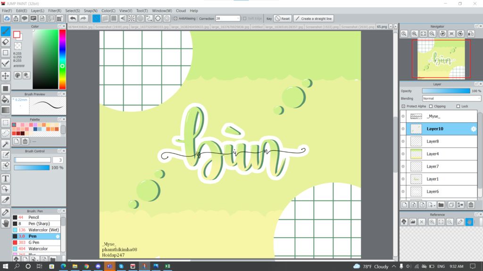Next arrow to see more document tabs
Viewport: 483px width, 271px height.
pos(396,27)
